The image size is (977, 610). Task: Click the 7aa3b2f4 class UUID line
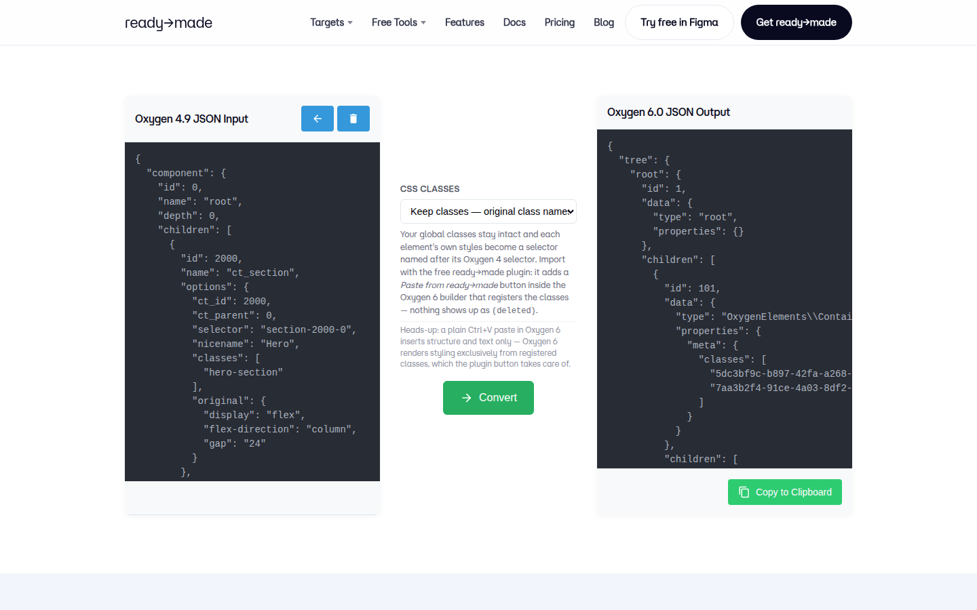click(x=781, y=388)
